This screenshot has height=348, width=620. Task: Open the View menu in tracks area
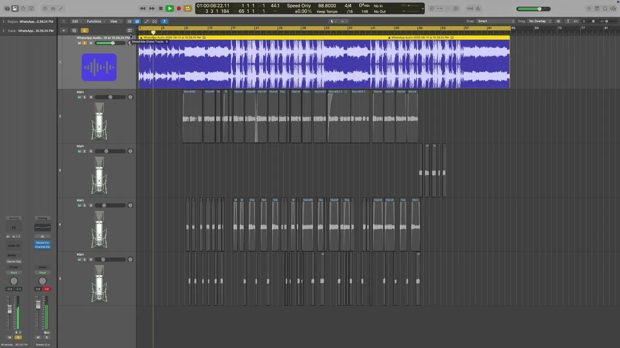tap(115, 21)
